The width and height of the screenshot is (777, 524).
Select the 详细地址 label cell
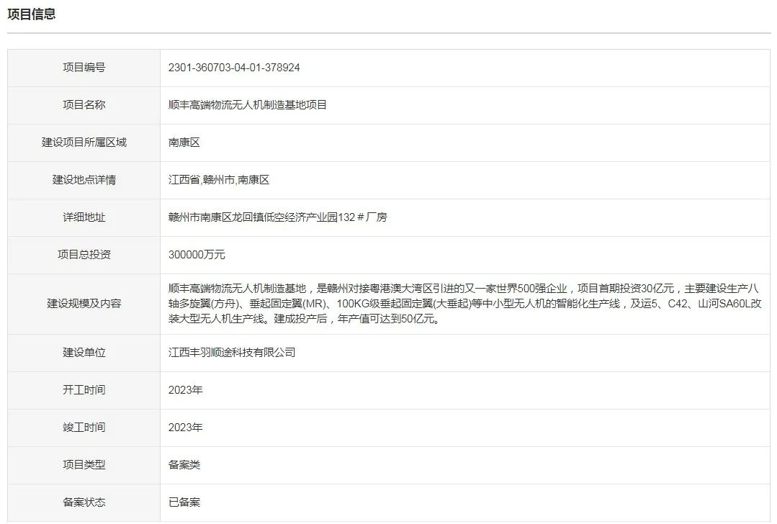pyautogui.click(x=84, y=217)
